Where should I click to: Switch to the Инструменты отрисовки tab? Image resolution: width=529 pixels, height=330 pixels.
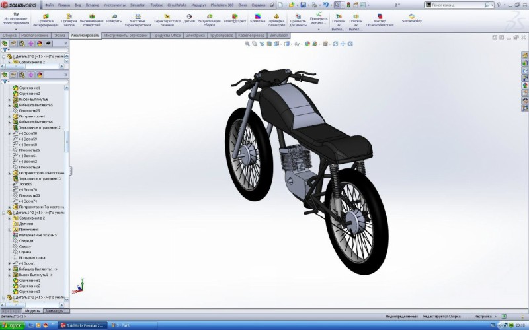[x=126, y=36]
